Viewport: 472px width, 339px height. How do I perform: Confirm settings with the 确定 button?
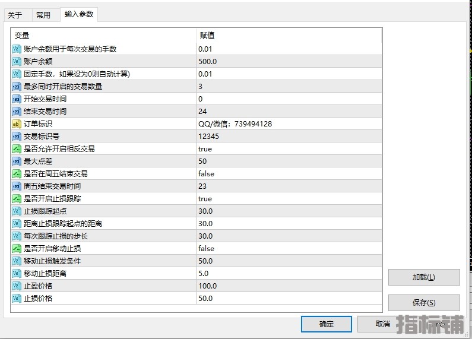pos(326,324)
